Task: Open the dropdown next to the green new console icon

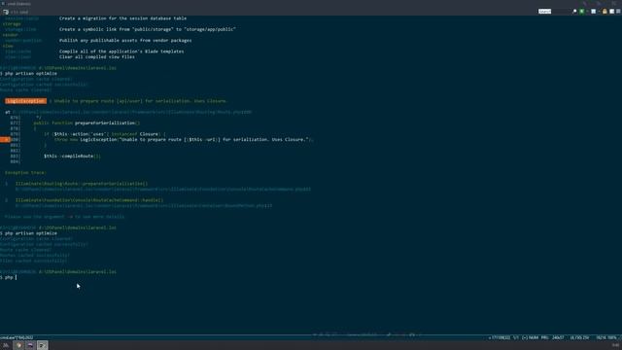Action: click(x=587, y=12)
